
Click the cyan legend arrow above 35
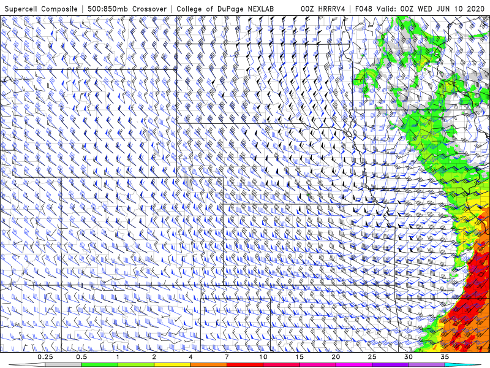[462, 365]
